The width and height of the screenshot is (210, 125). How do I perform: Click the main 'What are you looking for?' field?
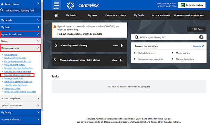tap(169, 37)
